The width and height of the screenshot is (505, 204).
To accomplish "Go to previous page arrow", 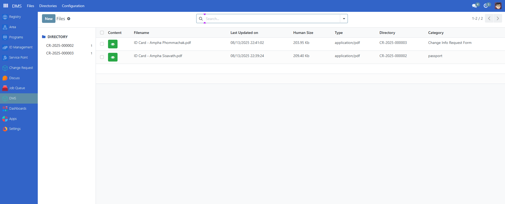I will 489,18.
